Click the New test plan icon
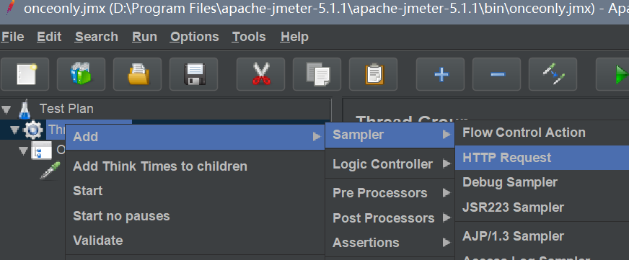The height and width of the screenshot is (260, 629). tap(25, 74)
